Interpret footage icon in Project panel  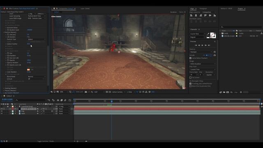[221, 92]
